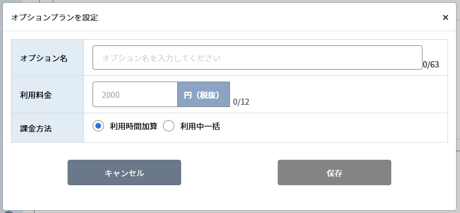
Task: Click the 課金方法 row header cell
Action: pos(48,128)
